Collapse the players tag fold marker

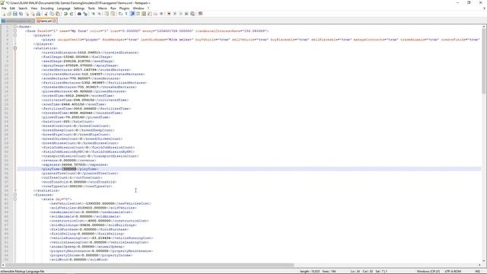tap(15, 36)
